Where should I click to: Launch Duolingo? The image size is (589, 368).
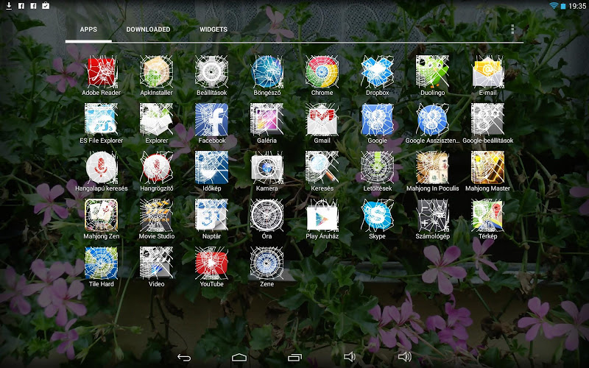coord(432,72)
